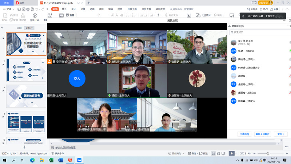This screenshot has height=164, width=291.
Task: Click the zoom slider in status bar
Action: (x=268, y=153)
